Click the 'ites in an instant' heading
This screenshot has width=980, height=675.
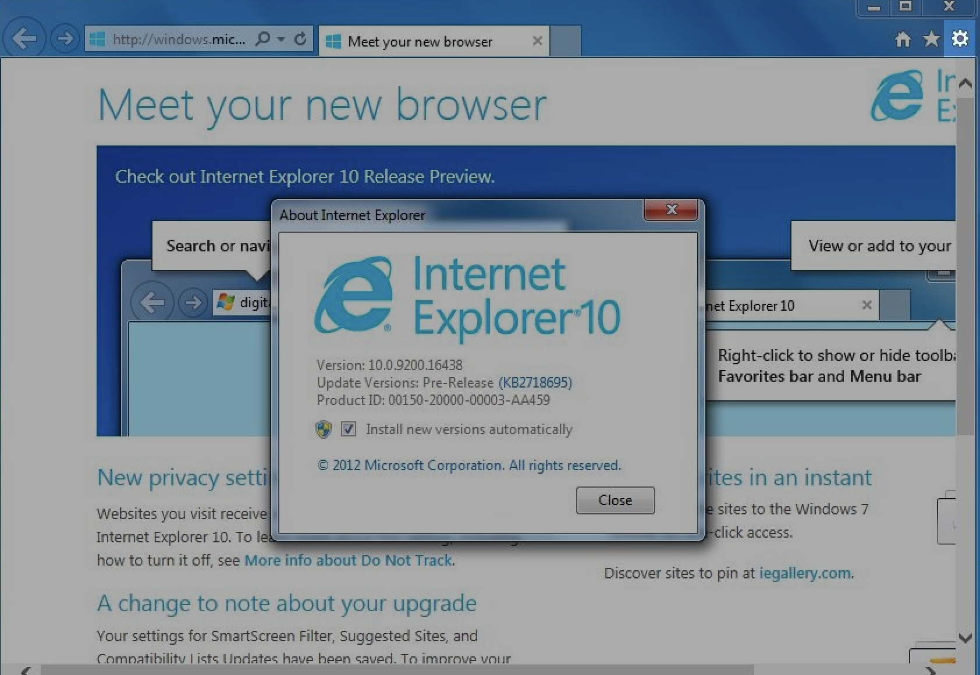[x=789, y=477]
